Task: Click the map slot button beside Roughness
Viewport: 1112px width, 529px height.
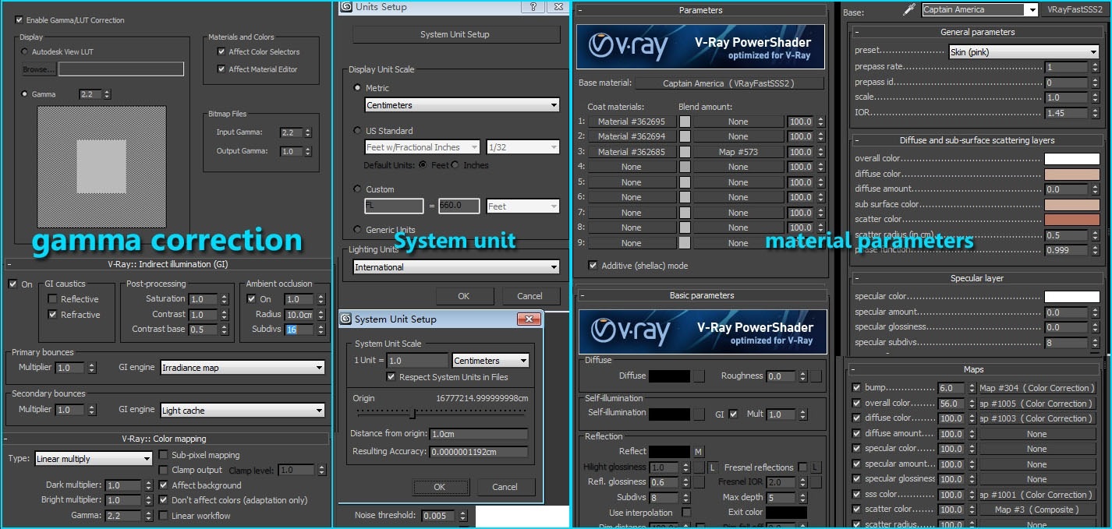Action: tap(816, 376)
